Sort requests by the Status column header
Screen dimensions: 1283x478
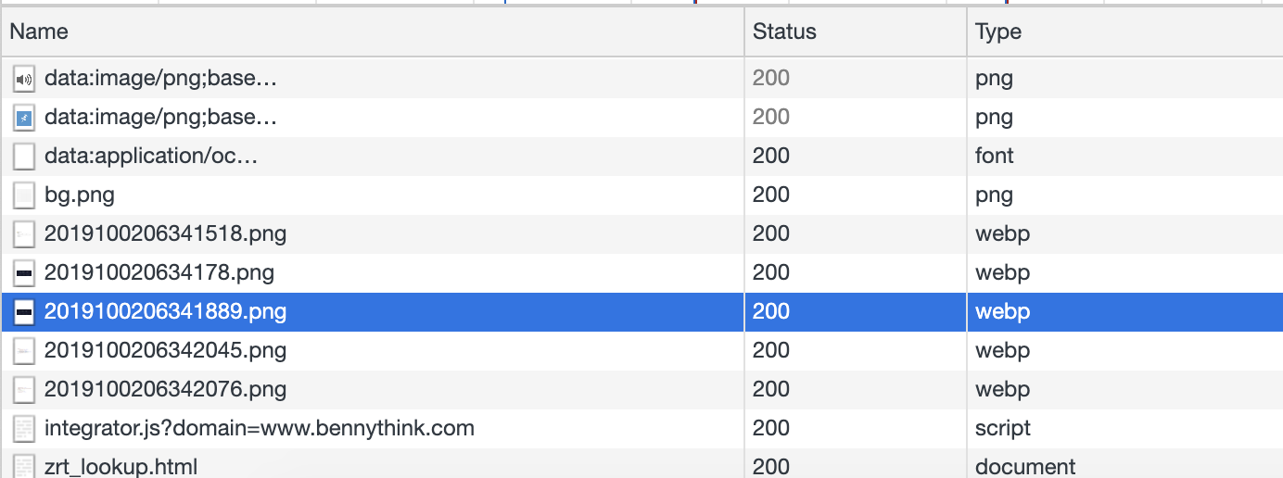784,31
